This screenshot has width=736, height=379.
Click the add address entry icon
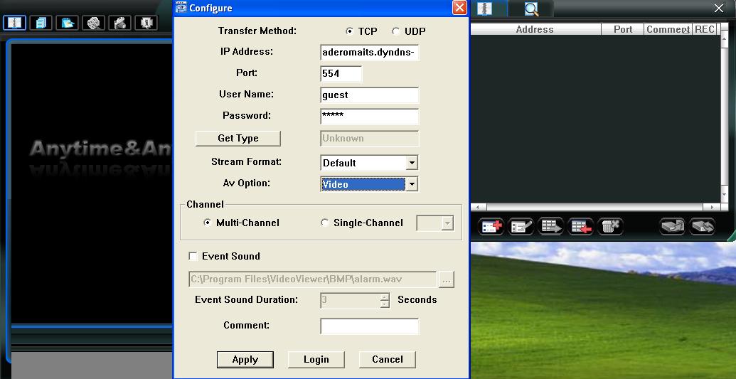pos(491,226)
